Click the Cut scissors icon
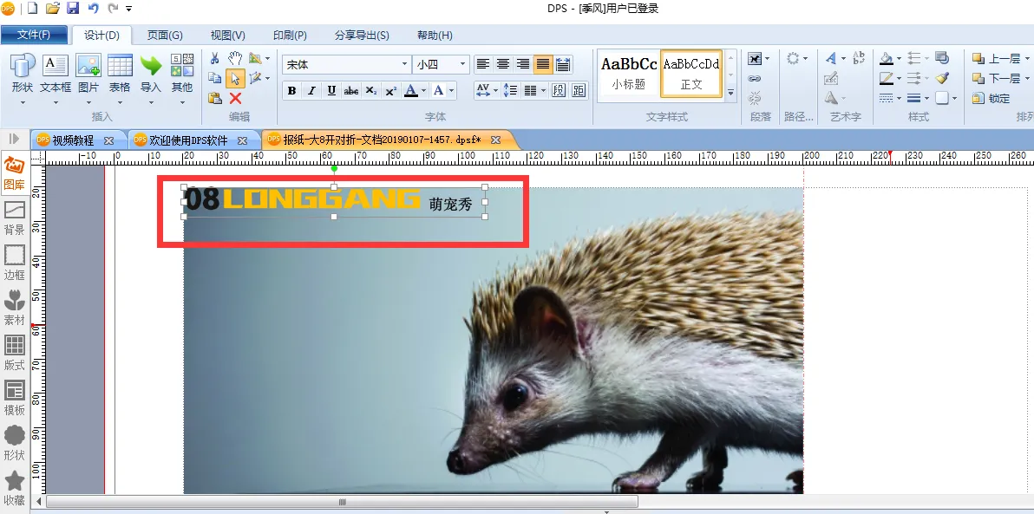Viewport: 1034px width, 514px height. (215, 58)
